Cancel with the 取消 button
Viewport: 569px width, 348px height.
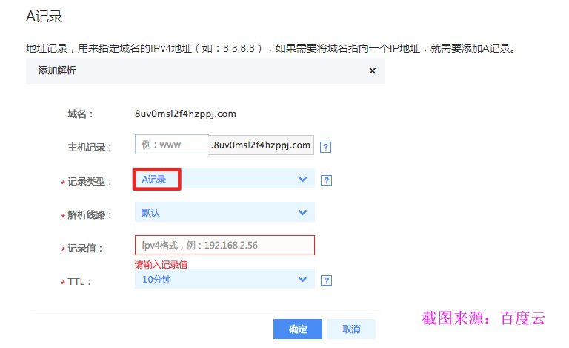click(x=351, y=329)
